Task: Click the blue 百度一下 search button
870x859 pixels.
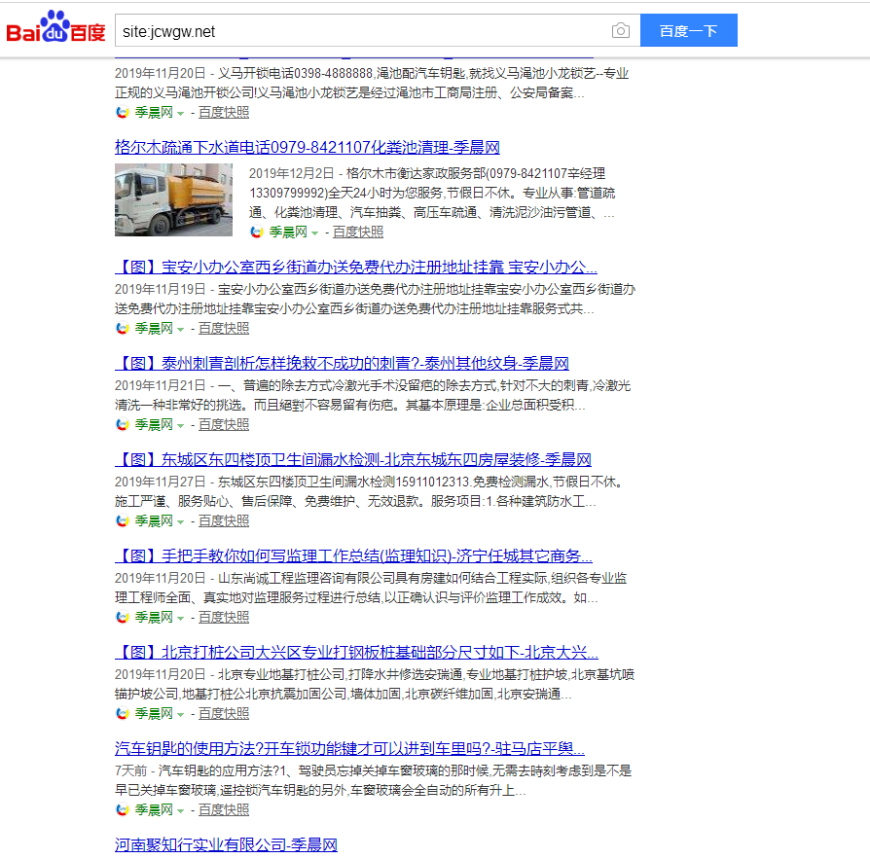Action: [688, 30]
